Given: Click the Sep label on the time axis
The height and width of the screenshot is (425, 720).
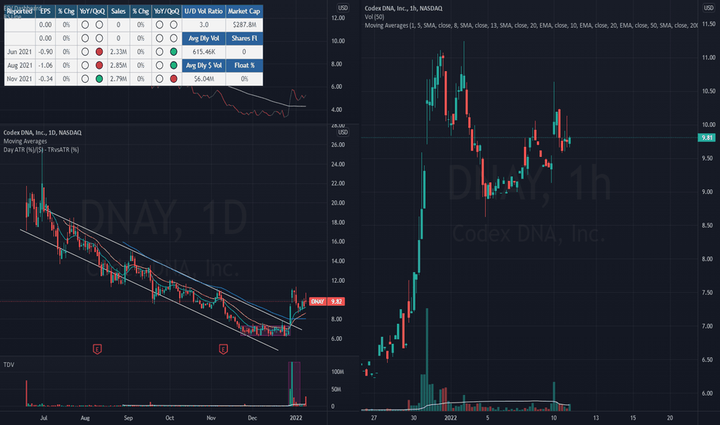Looking at the screenshot, I should tap(128, 417).
